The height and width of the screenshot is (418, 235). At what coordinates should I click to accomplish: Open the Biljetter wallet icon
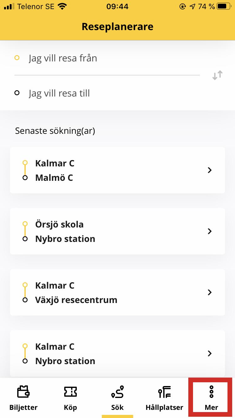23,392
